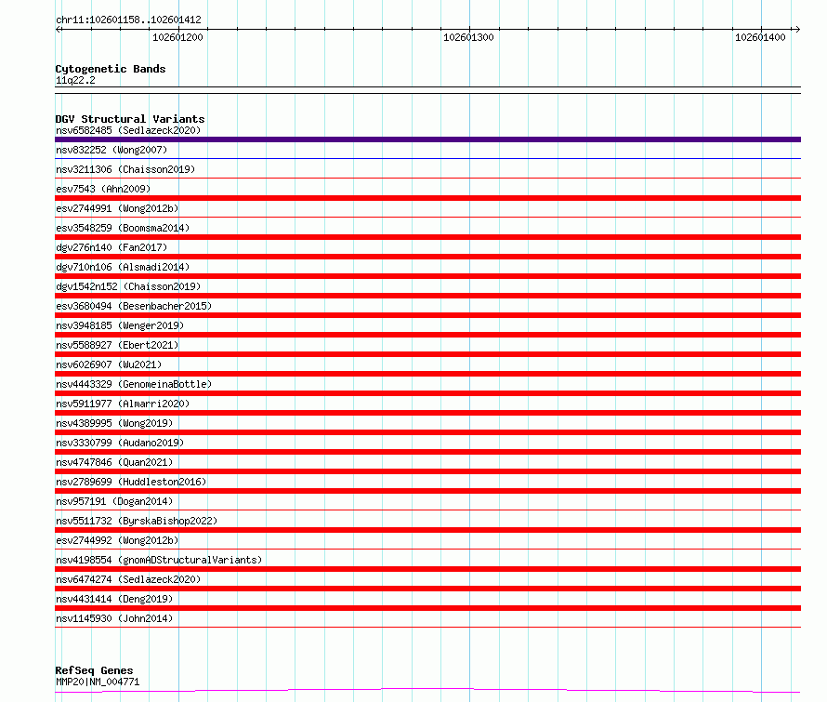Open variant dgv710n106 (Alsmadi2014)

pos(123,267)
